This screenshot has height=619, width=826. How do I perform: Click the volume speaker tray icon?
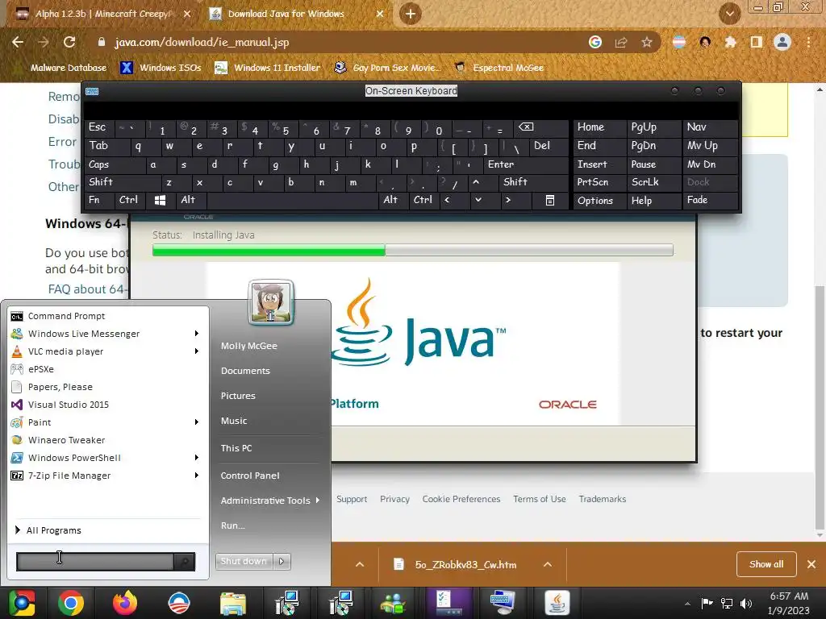pyautogui.click(x=746, y=603)
